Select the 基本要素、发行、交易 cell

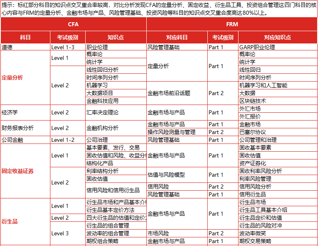coord(116,148)
